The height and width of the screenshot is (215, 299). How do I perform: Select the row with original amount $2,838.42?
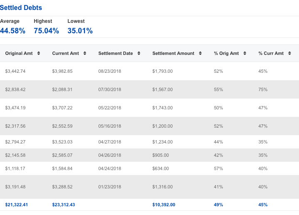click(x=15, y=89)
